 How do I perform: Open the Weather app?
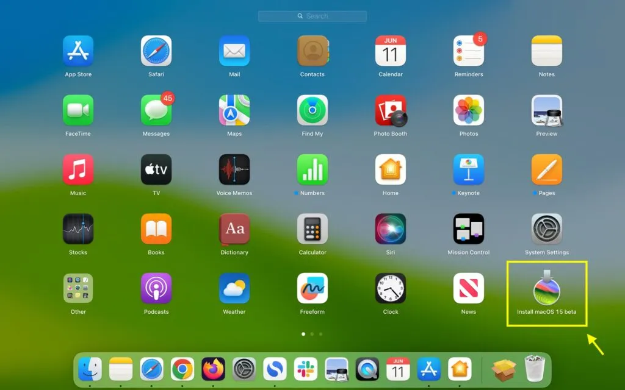[x=234, y=288]
